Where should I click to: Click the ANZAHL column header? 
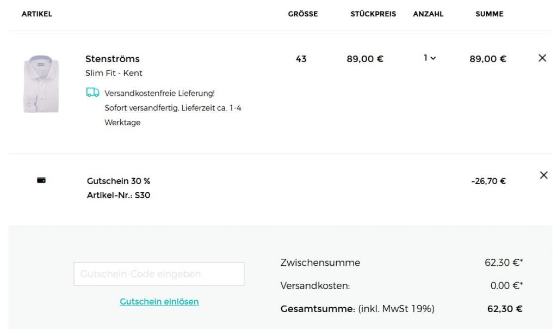pyautogui.click(x=428, y=14)
